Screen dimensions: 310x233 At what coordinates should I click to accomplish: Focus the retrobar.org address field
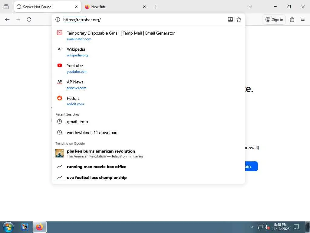144,20
